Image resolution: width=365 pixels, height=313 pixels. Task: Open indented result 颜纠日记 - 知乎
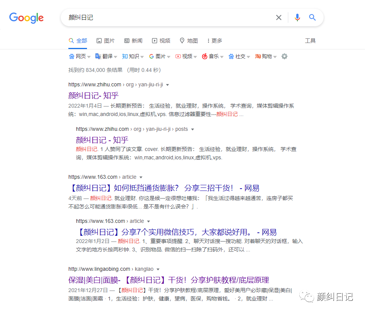click(x=102, y=140)
